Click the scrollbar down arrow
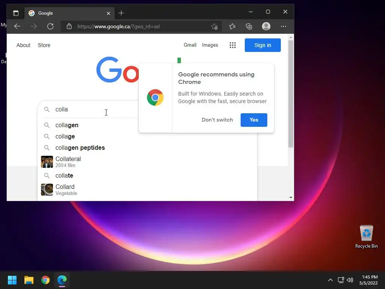The height and width of the screenshot is (289, 385). (x=291, y=198)
